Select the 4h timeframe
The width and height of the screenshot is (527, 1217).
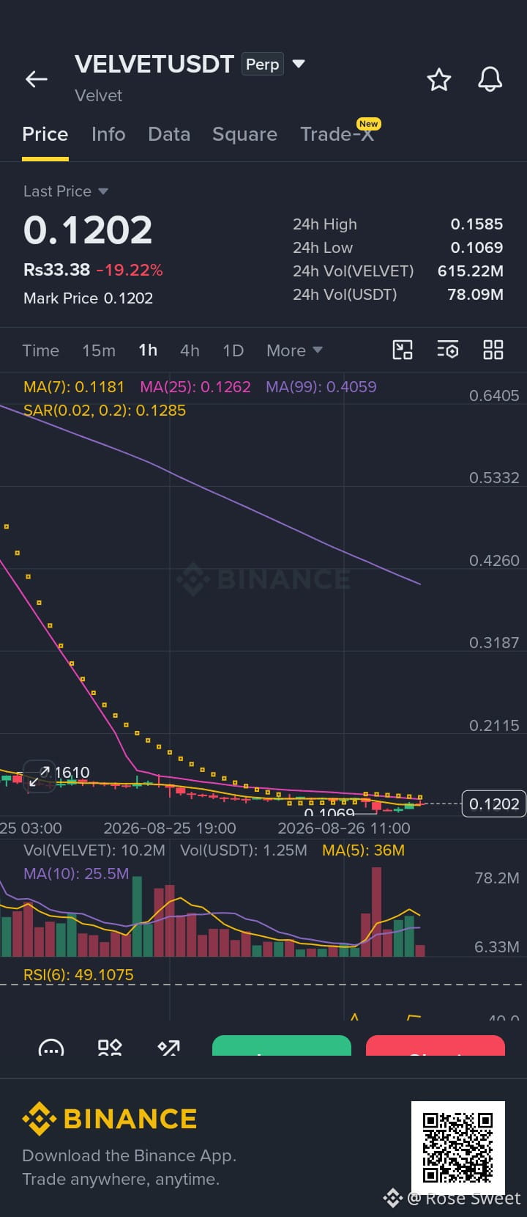click(190, 350)
